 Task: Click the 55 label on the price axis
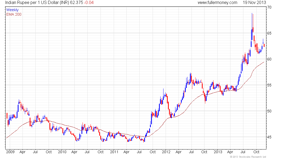click(x=269, y=85)
